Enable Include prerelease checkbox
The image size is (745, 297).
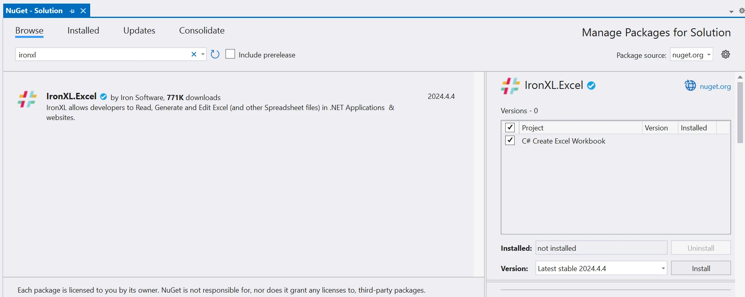(x=230, y=54)
